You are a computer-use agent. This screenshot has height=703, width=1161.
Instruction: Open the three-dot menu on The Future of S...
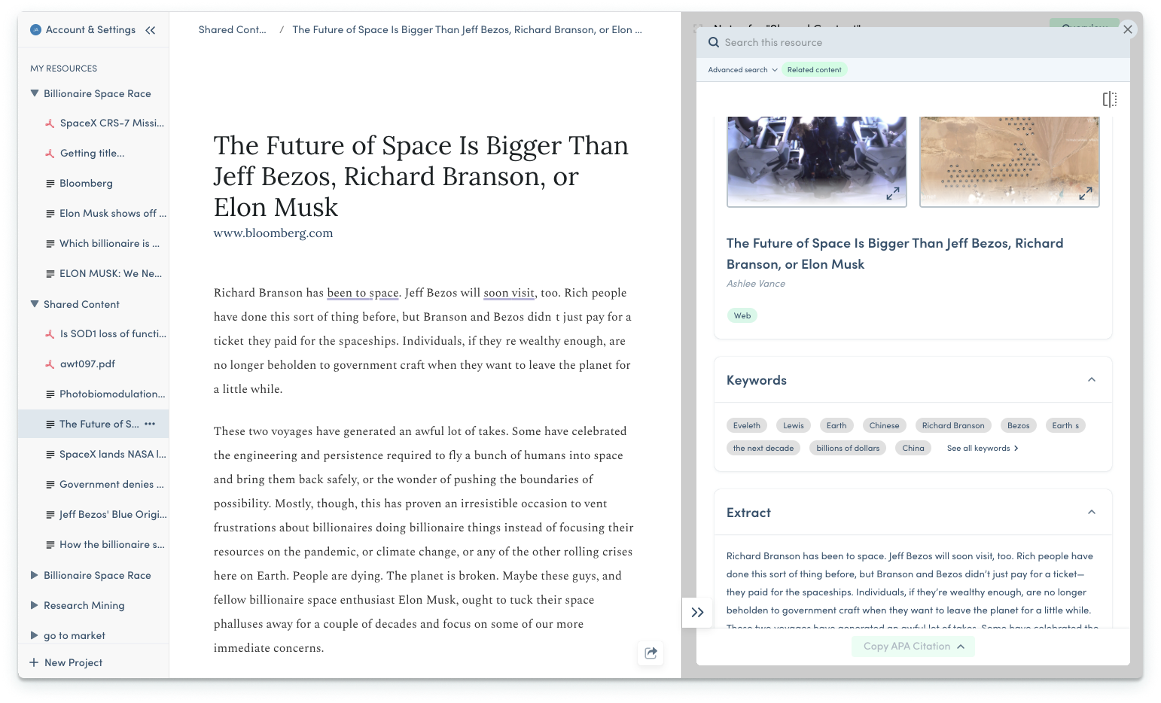[149, 424]
